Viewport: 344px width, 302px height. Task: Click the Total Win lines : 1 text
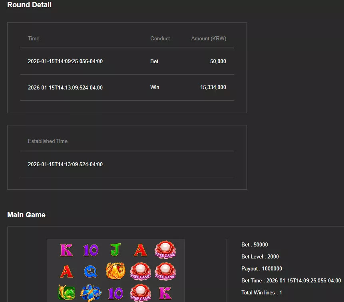click(x=262, y=292)
